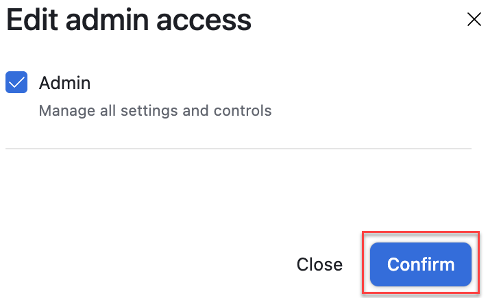Click the horizontal divider under Admin option
The width and height of the screenshot is (488, 298).
(x=239, y=148)
